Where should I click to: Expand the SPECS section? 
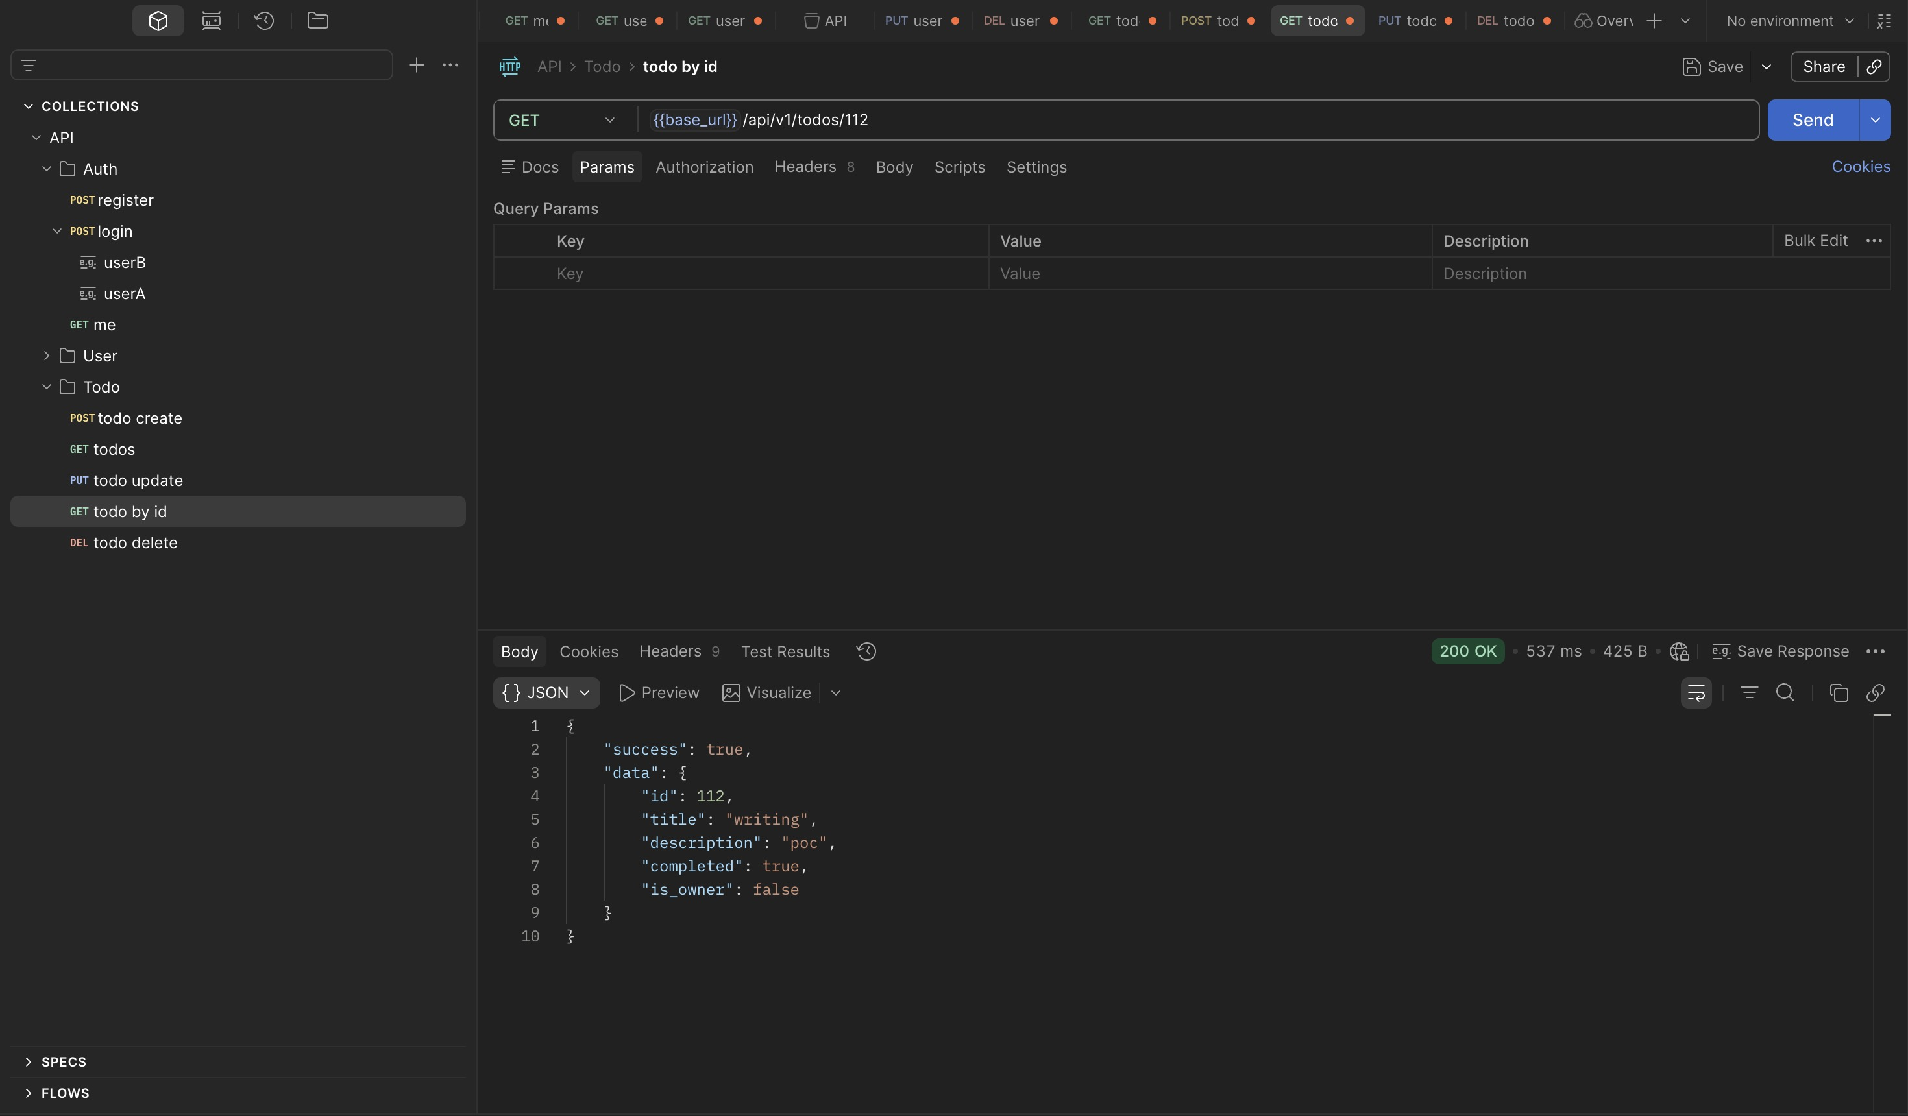point(28,1061)
